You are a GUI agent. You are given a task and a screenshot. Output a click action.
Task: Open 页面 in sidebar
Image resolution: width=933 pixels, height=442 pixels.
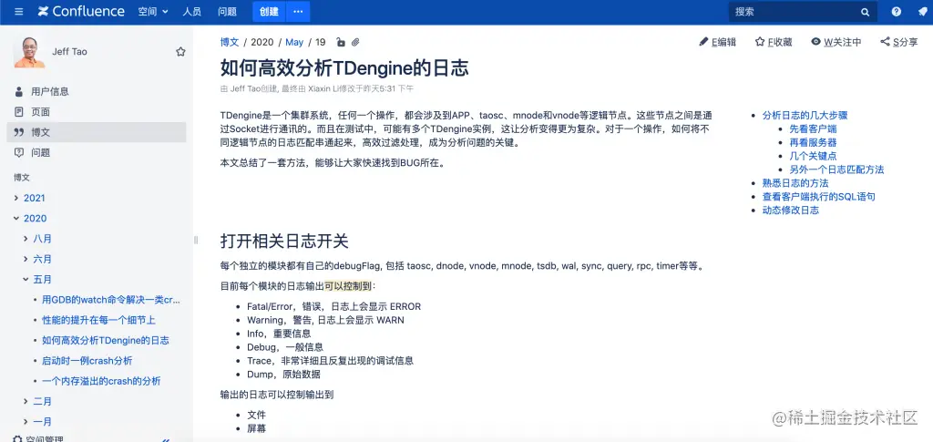click(40, 112)
